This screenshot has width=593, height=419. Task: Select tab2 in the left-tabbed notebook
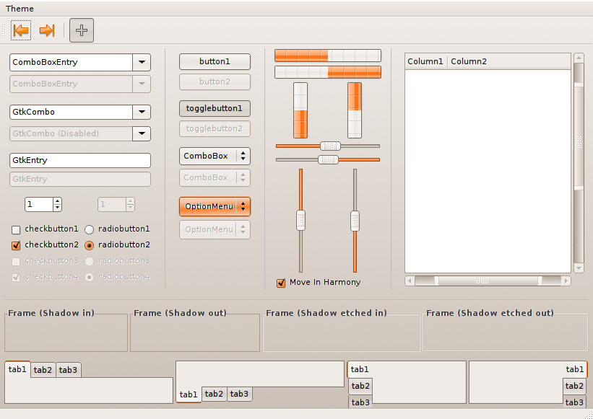coord(360,386)
